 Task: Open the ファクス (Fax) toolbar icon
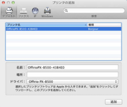coord(23,12)
